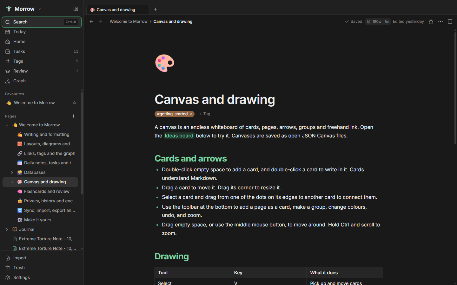Viewport: 457px width, 285px height.
Task: Click the palette page emoji icon
Action: 164,63
